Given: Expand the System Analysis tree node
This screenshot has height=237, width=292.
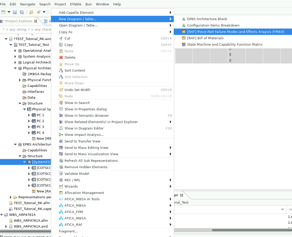Looking at the screenshot, I should (15, 57).
